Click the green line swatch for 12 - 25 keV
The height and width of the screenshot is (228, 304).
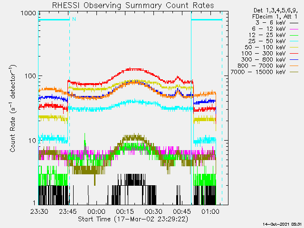[x=294, y=35]
